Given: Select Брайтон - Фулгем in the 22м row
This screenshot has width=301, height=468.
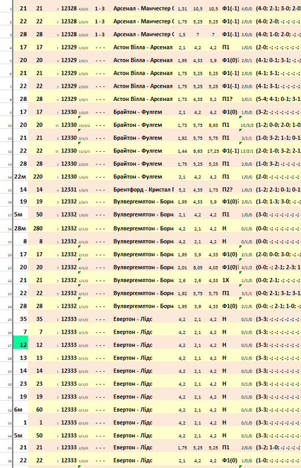Looking at the screenshot, I should 138,177.
